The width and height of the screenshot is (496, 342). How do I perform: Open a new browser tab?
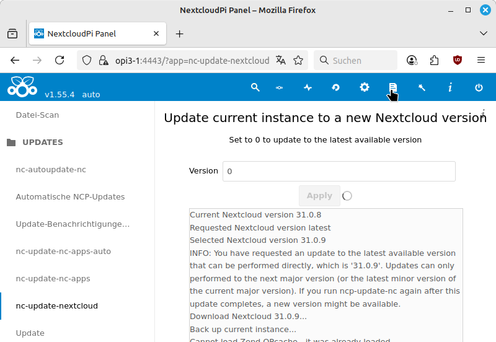180,33
